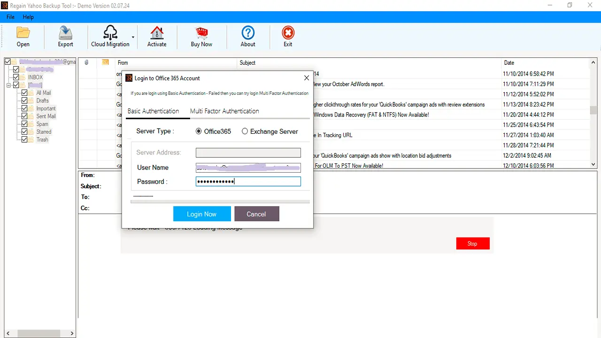
Task: Open the Help menu
Action: point(28,17)
